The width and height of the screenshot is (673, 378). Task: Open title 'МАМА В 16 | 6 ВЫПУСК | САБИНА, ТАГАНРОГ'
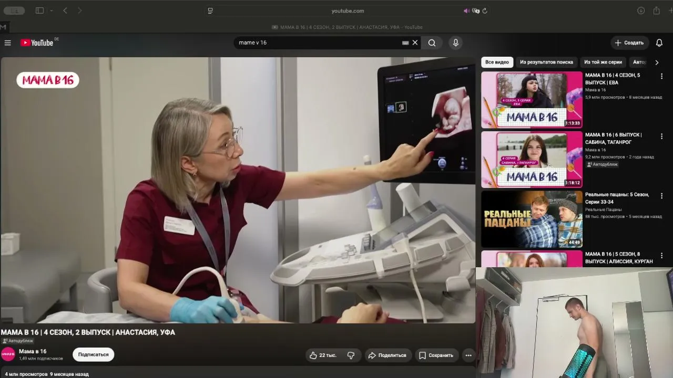point(614,139)
